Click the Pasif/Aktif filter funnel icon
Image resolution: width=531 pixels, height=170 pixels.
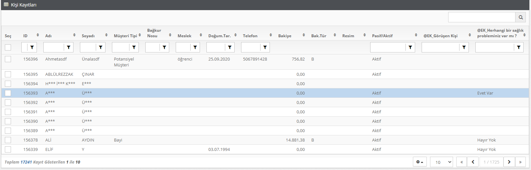click(x=410, y=47)
